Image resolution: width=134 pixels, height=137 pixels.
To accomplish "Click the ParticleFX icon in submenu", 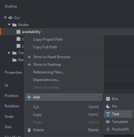I will (108, 129).
